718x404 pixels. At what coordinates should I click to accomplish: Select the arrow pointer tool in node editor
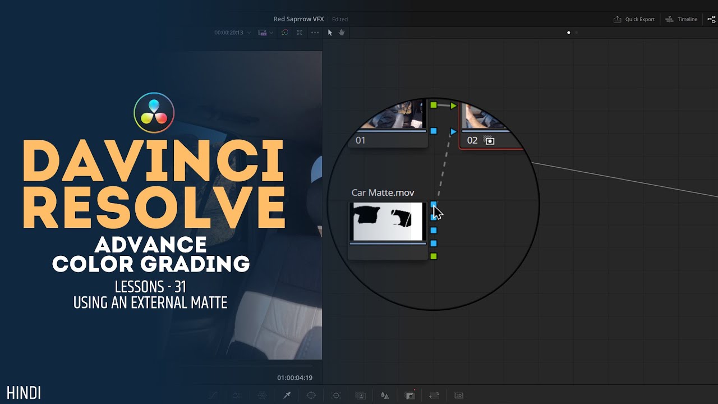pyautogui.click(x=330, y=33)
